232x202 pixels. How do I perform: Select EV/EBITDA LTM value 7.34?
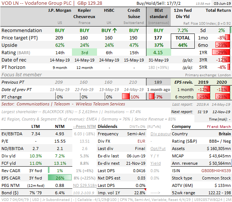coord(36,134)
